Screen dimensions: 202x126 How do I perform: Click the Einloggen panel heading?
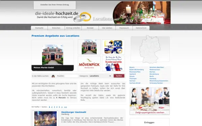(149, 123)
